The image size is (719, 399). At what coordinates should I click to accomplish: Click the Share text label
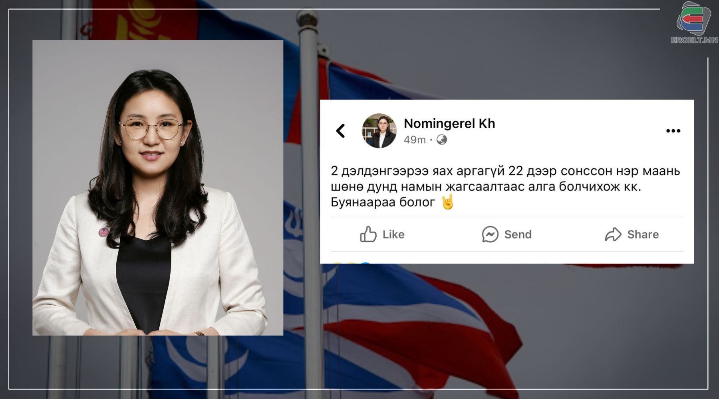[643, 234]
